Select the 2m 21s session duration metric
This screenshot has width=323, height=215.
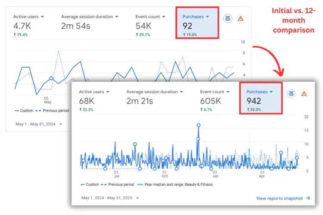pos(140,101)
